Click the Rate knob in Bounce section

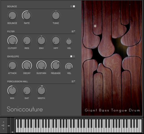(x=27, y=16)
